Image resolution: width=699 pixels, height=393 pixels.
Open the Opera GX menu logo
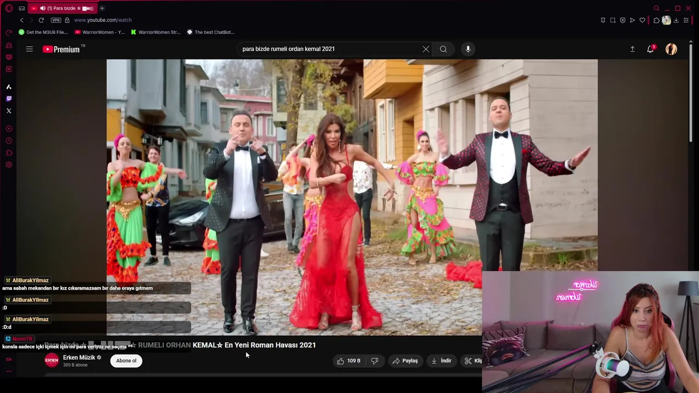pyautogui.click(x=9, y=8)
